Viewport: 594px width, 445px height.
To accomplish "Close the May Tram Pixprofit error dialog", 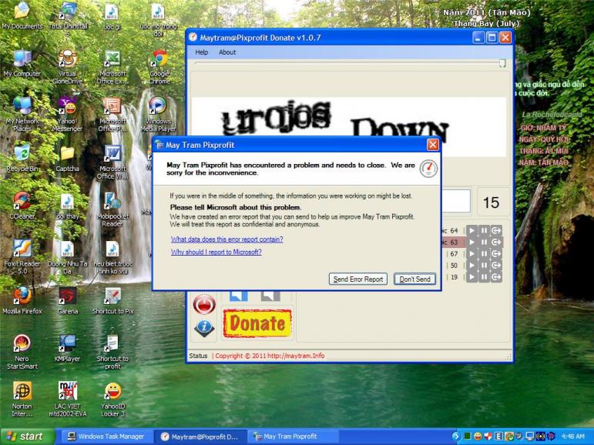I will point(433,145).
